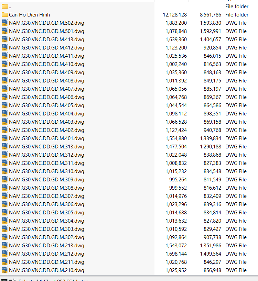The height and width of the screenshot is (281, 258).
Task: Select file name NAM.G30.VNC.DD.GD.M.305.dwg
Action: [x=46, y=213]
